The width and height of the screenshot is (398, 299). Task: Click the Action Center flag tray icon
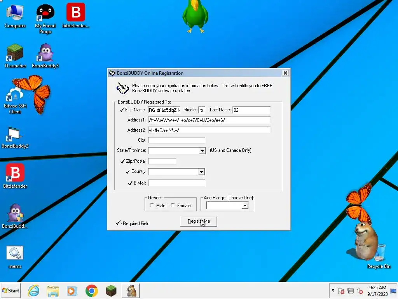(341, 290)
